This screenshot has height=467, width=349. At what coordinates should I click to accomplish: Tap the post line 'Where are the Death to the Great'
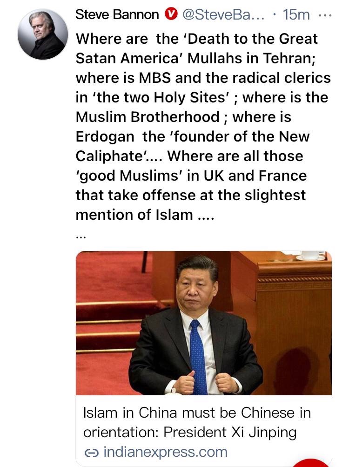196,39
